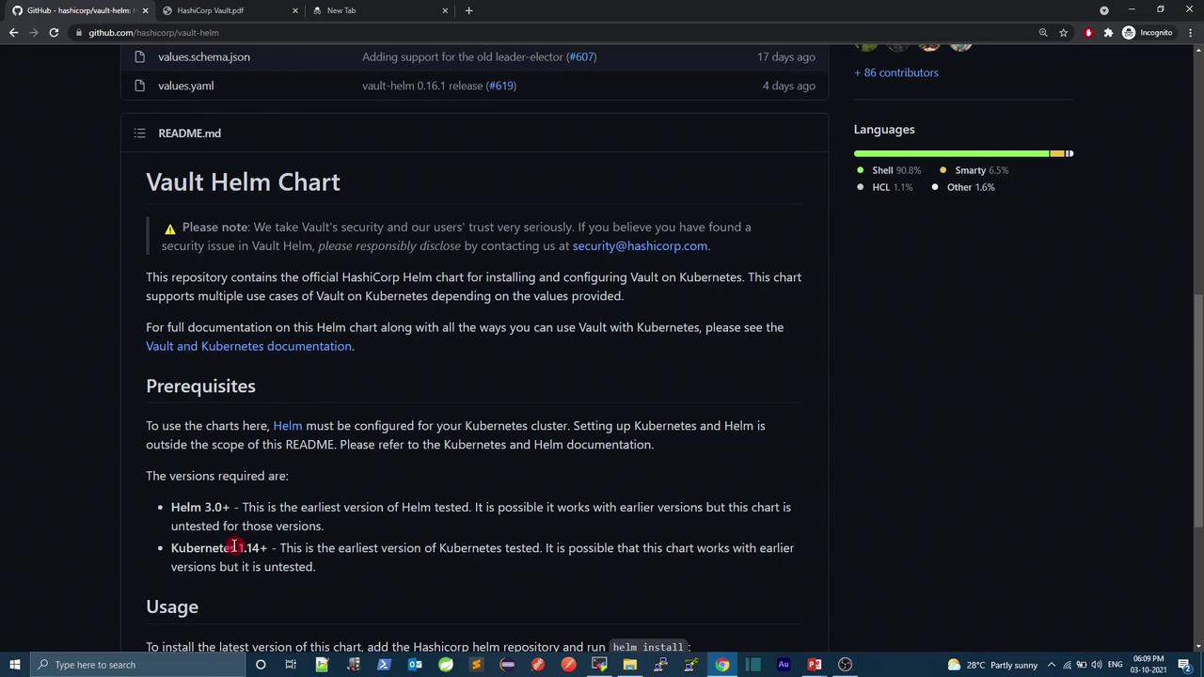This screenshot has width=1204, height=677.
Task: Click the forward navigation arrow
Action: [34, 33]
